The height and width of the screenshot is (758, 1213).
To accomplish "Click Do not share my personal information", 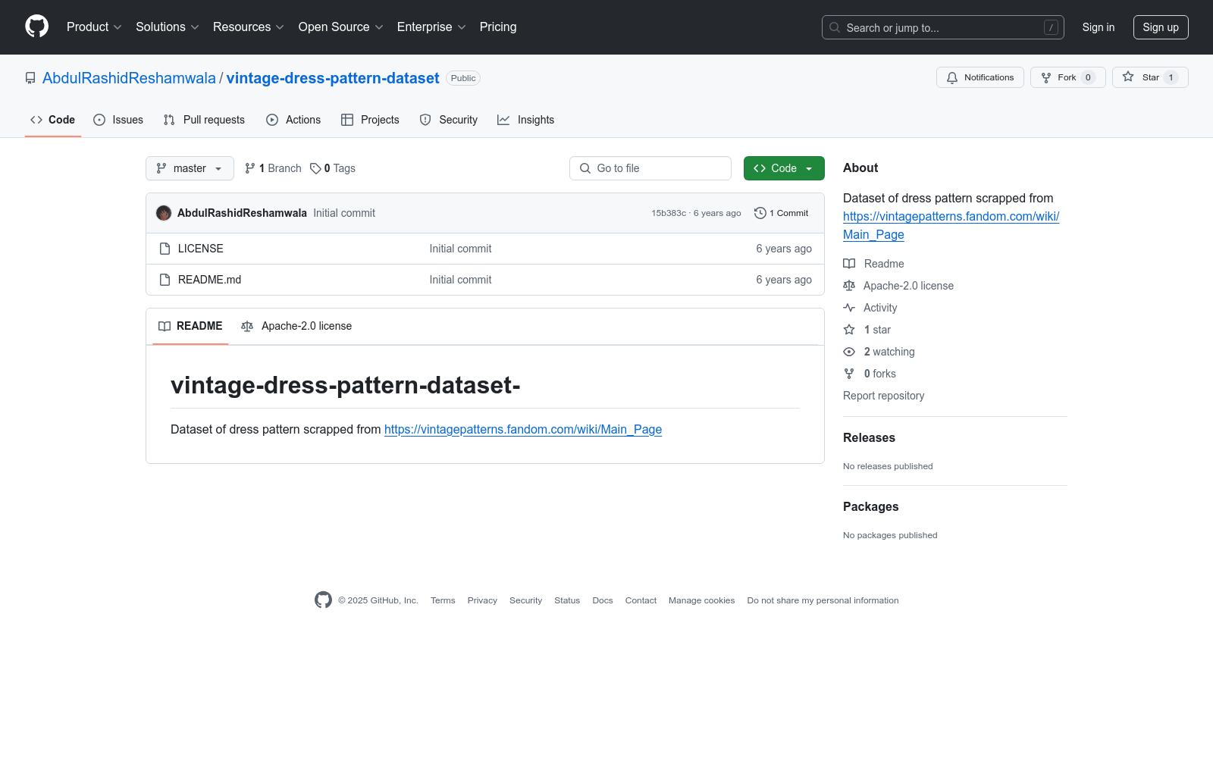I will coord(823,600).
